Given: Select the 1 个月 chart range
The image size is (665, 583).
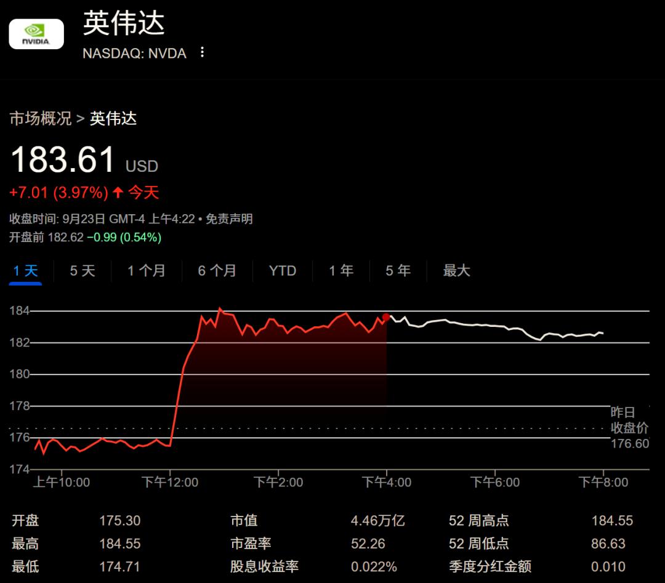Looking at the screenshot, I should coord(147,271).
